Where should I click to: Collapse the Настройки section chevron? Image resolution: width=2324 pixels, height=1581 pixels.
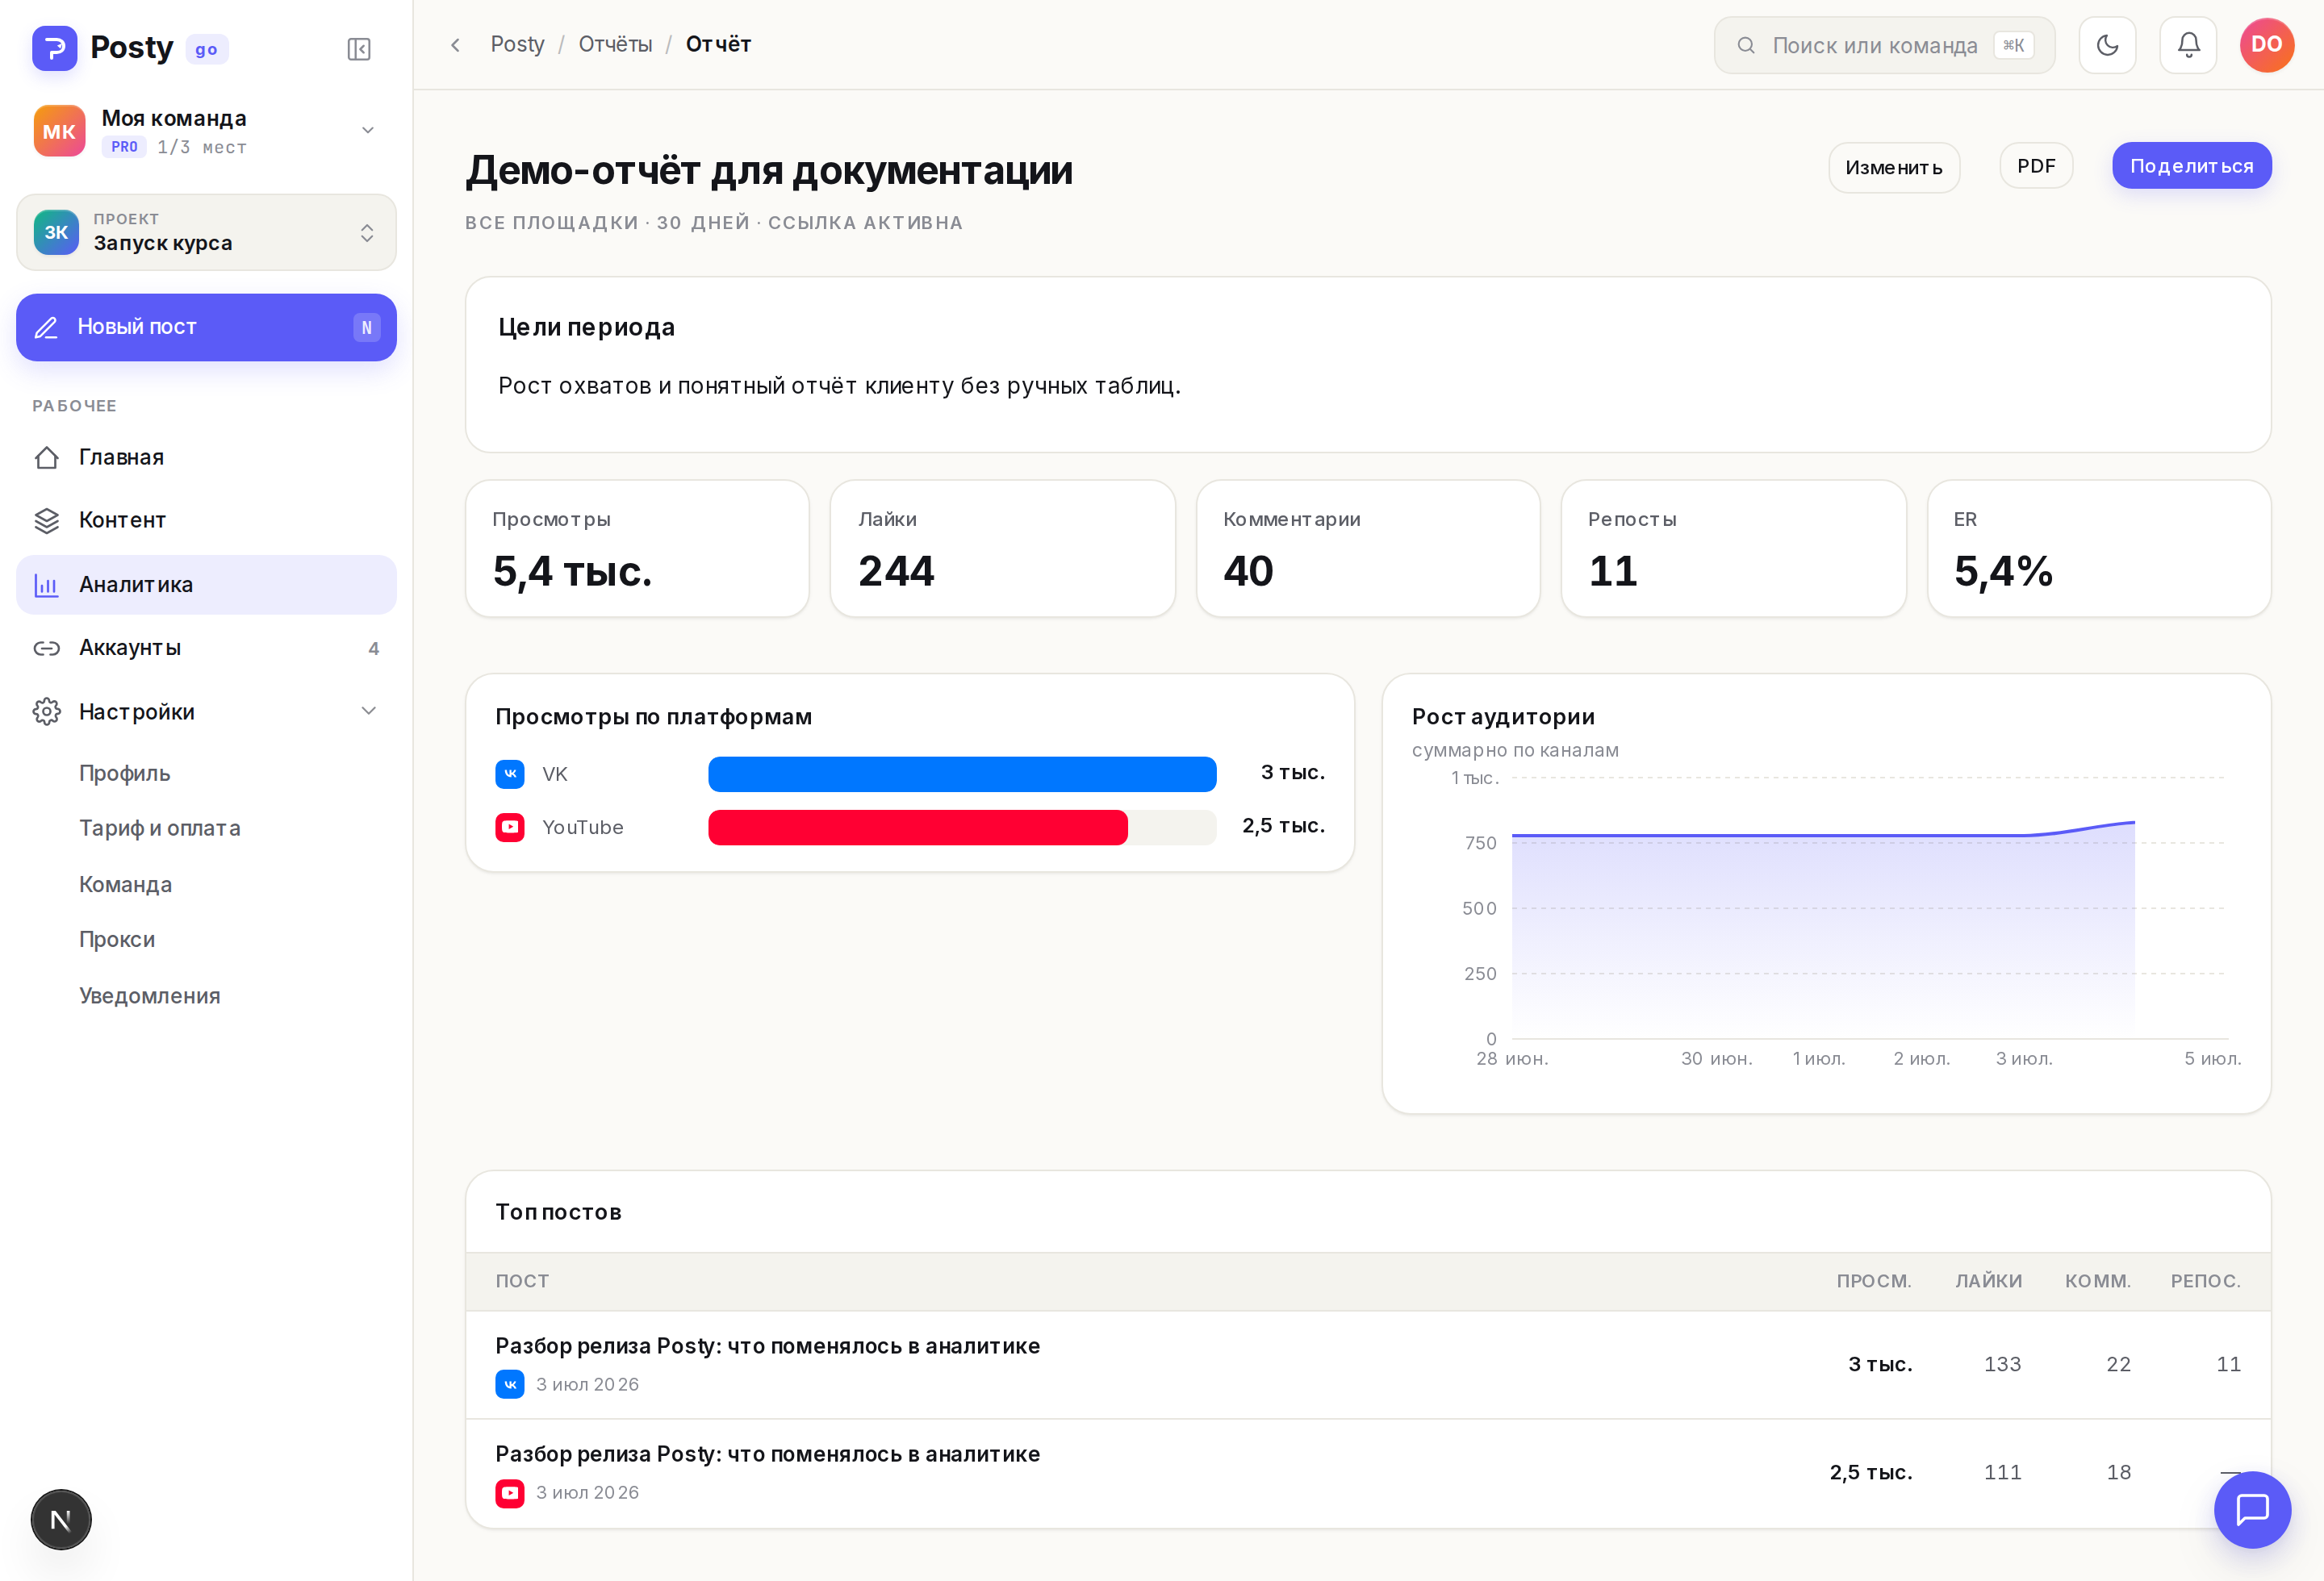pyautogui.click(x=368, y=711)
